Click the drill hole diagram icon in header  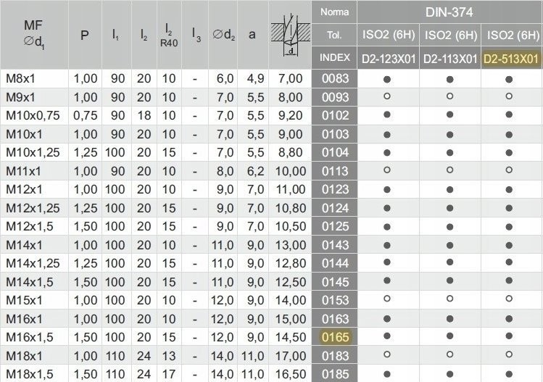(290, 34)
